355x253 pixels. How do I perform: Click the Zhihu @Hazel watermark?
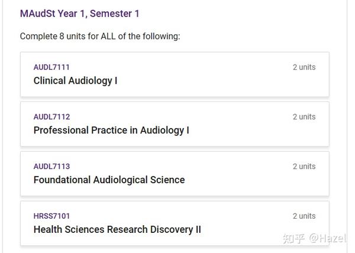[x=314, y=239]
